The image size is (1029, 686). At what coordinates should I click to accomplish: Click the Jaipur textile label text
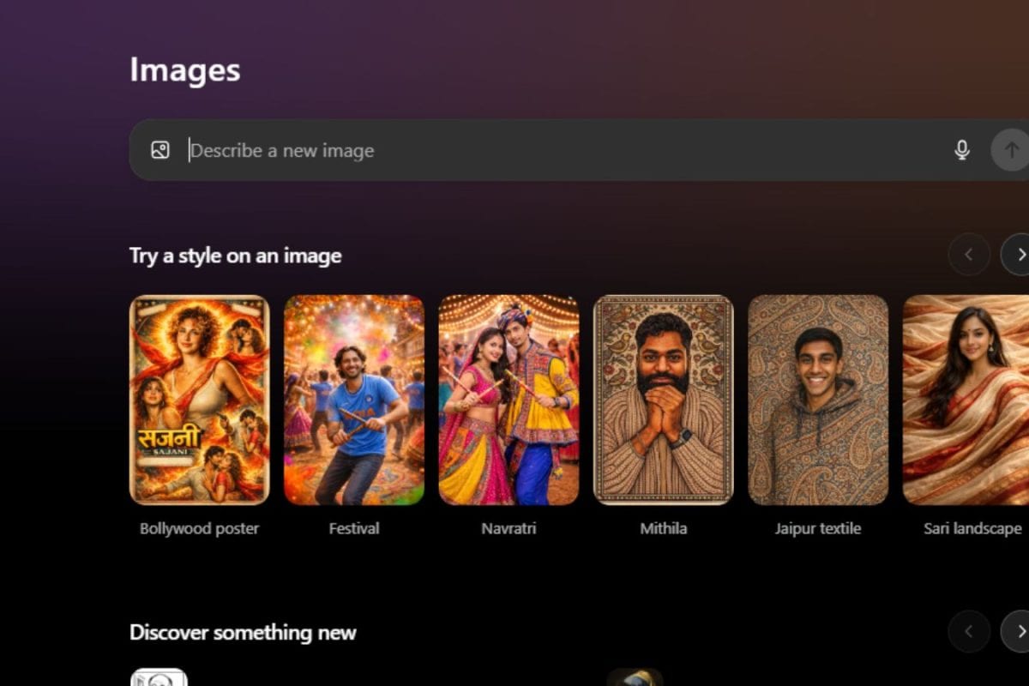pyautogui.click(x=818, y=528)
